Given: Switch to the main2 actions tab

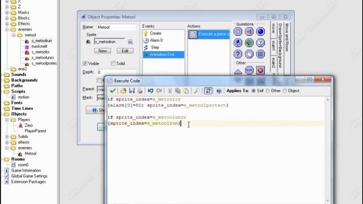Looking at the screenshot, I should point(273,63).
